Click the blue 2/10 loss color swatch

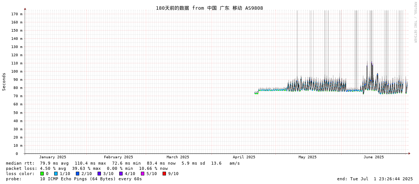point(77,174)
